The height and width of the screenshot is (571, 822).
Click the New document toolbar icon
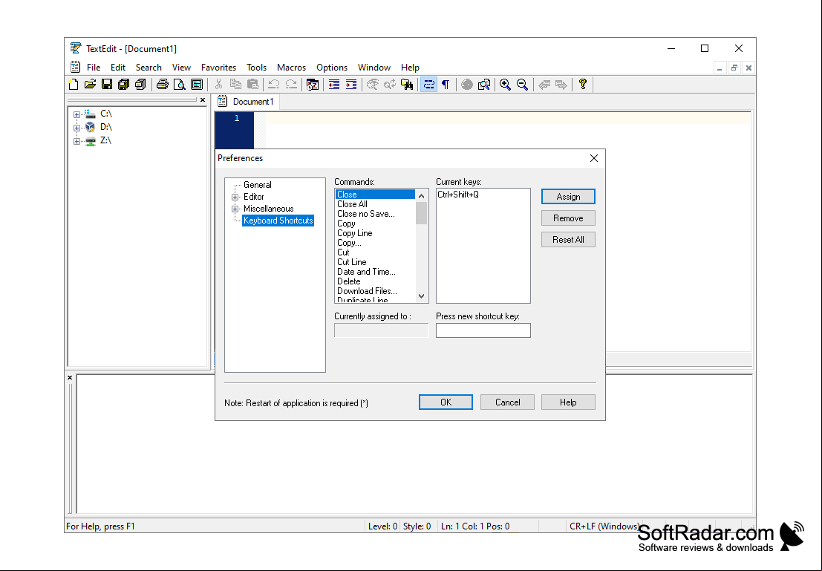click(74, 85)
